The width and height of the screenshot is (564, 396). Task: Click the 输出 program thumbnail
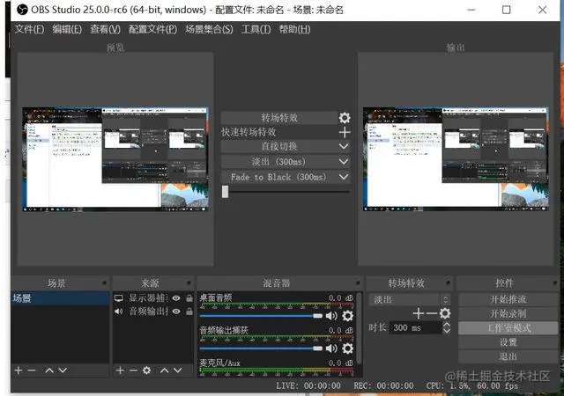click(x=456, y=158)
